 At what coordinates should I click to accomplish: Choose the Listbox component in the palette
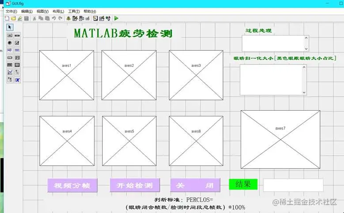(x=17, y=58)
